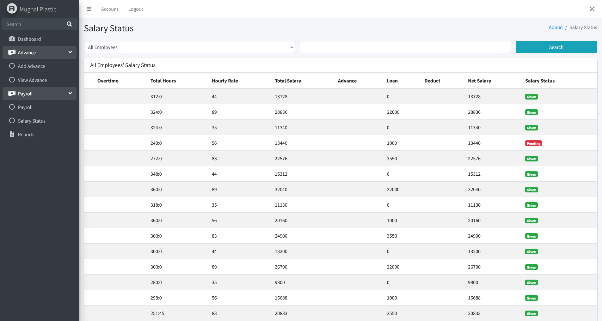The width and height of the screenshot is (602, 321).
Task: Click the Reports document icon
Action: pos(12,134)
